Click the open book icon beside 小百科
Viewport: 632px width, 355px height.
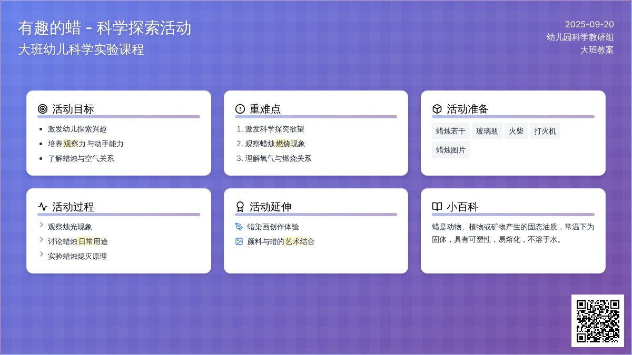(x=437, y=207)
